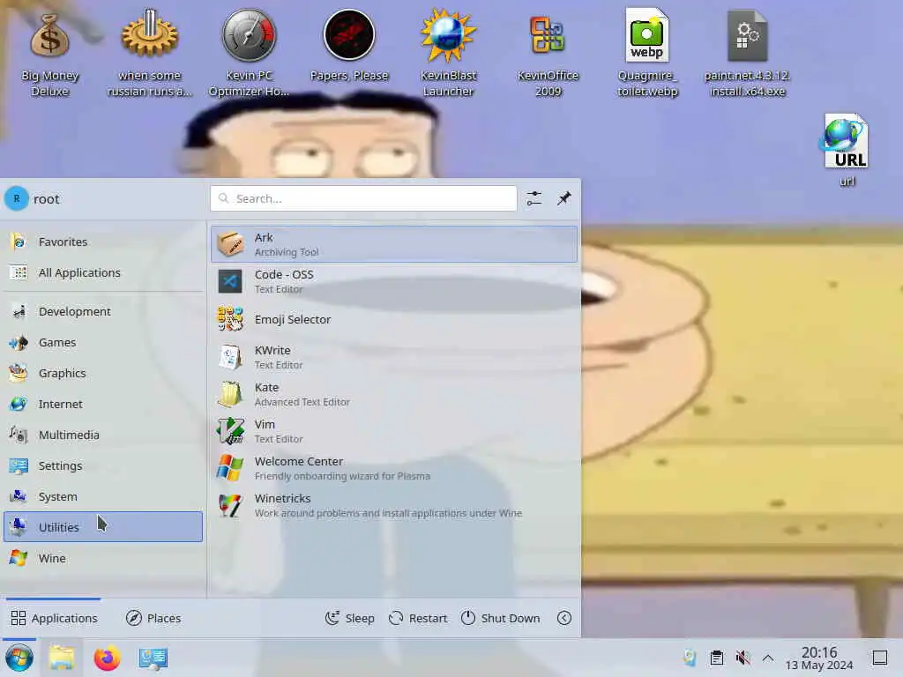Screen dimensions: 903x677
Task: Select All Applications category
Action: click(103, 273)
